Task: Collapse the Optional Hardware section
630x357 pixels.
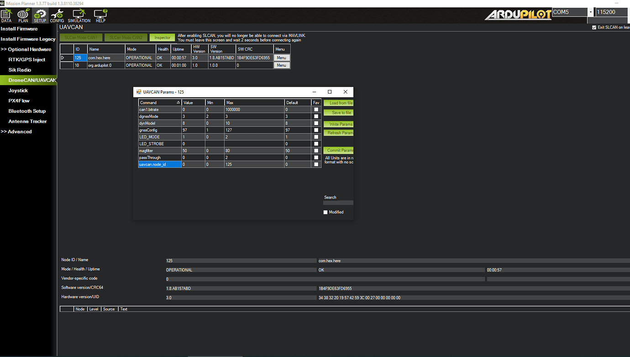Action: point(26,49)
